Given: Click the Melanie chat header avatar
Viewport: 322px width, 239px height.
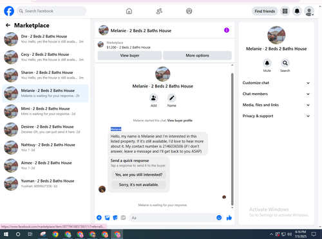Looking at the screenshot, I should 104,30.
